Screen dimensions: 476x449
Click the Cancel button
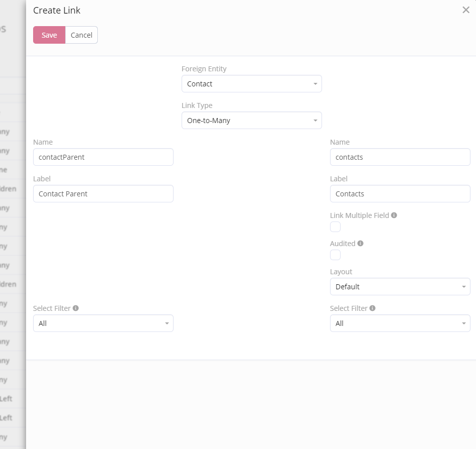(x=81, y=35)
